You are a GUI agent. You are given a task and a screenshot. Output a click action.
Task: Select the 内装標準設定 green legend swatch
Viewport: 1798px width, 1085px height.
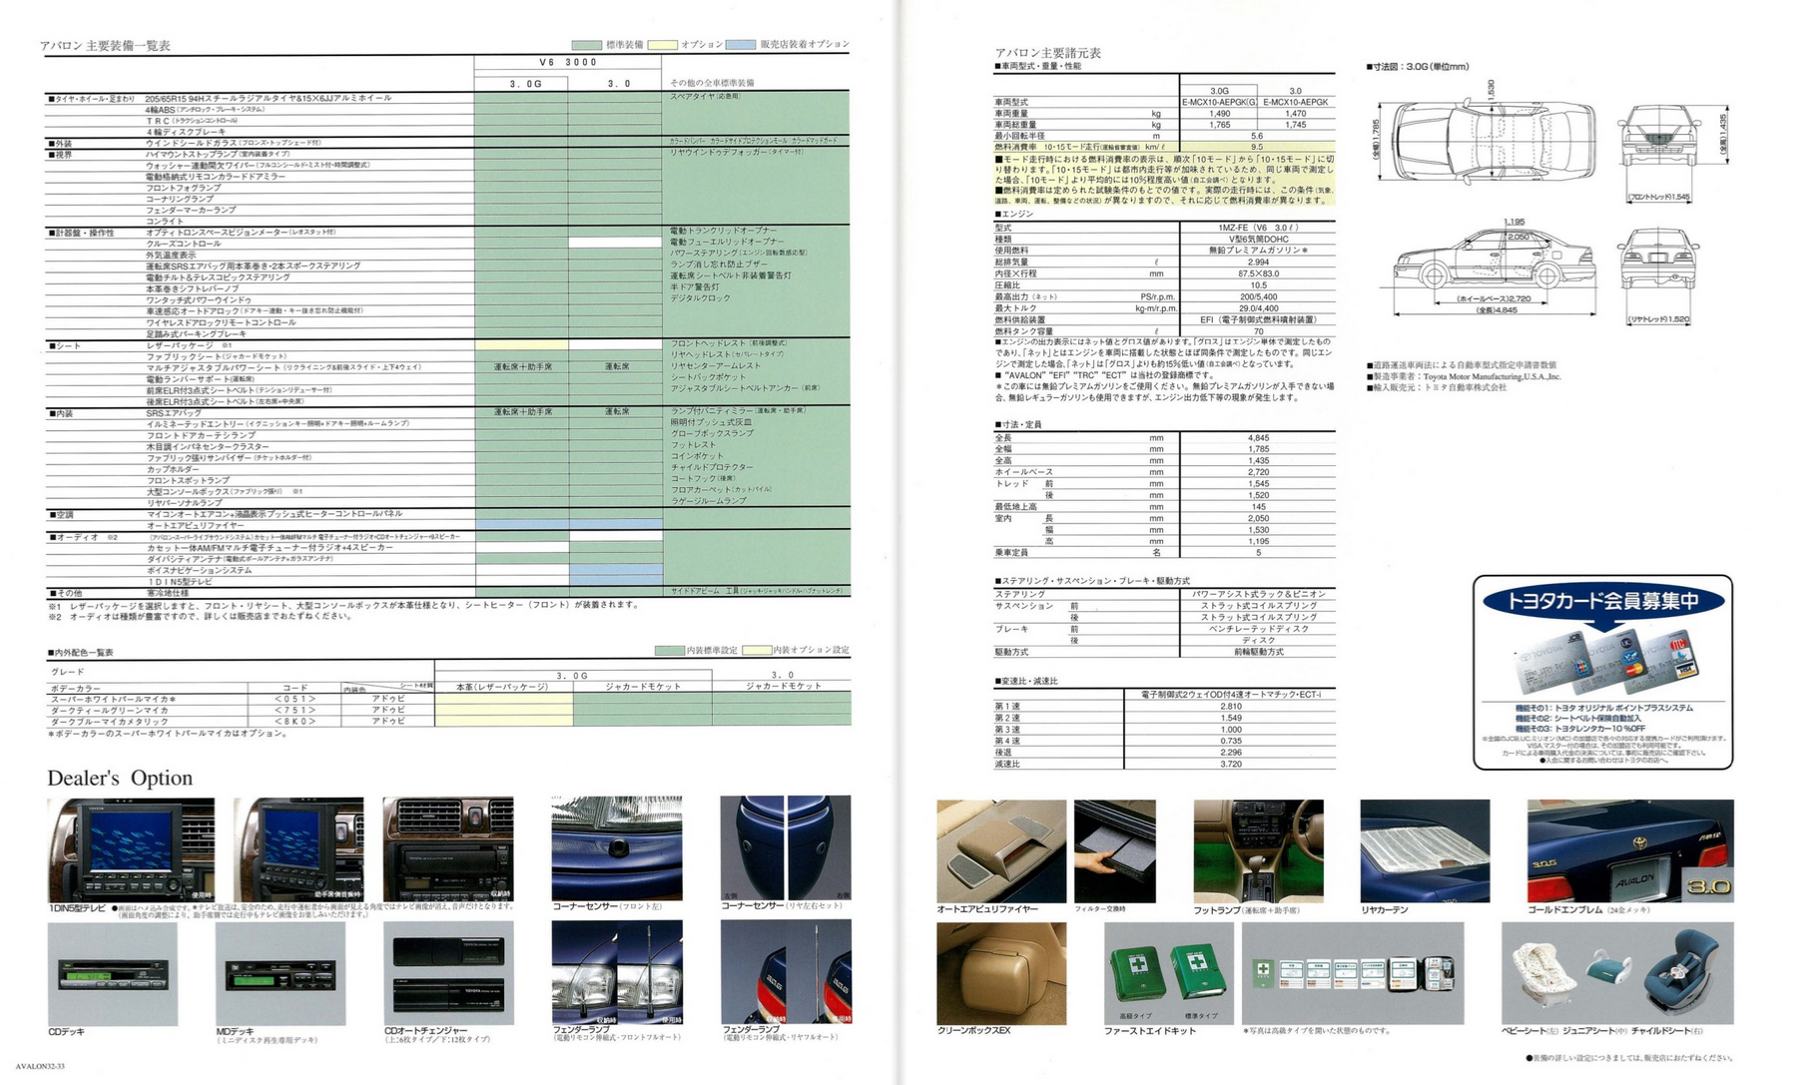(669, 651)
